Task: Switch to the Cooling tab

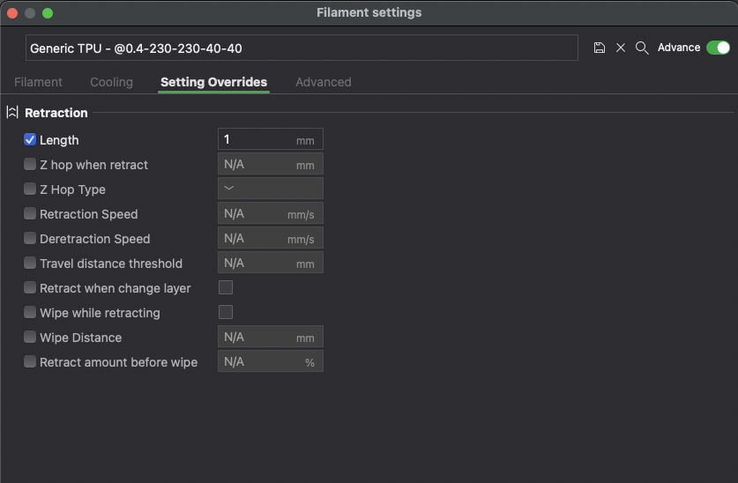Action: pos(111,82)
